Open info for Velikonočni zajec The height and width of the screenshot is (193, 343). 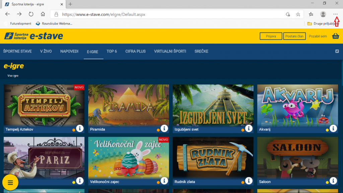(164, 181)
